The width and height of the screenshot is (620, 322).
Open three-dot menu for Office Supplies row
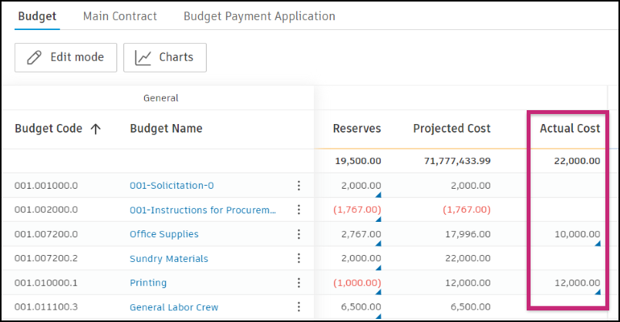click(298, 234)
